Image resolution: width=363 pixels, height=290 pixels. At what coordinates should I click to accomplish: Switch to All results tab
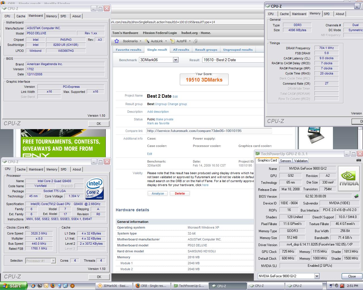181,50
